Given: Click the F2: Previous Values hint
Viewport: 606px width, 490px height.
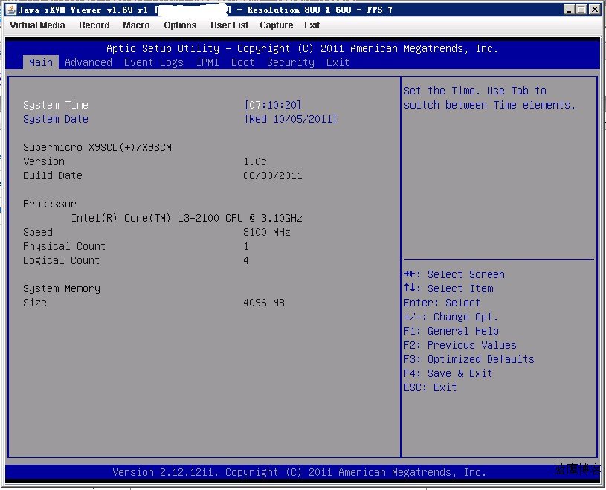Looking at the screenshot, I should coord(460,345).
